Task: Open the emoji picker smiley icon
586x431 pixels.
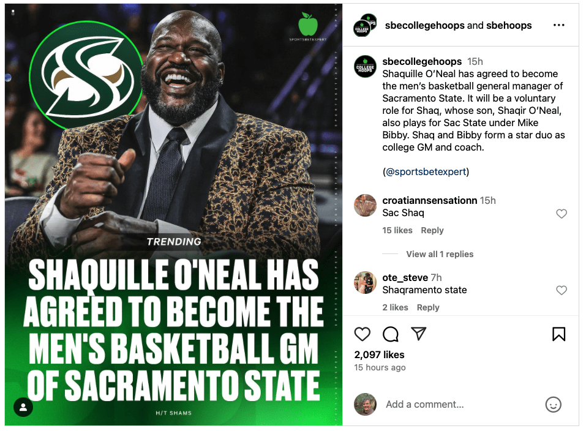Action: [x=553, y=405]
